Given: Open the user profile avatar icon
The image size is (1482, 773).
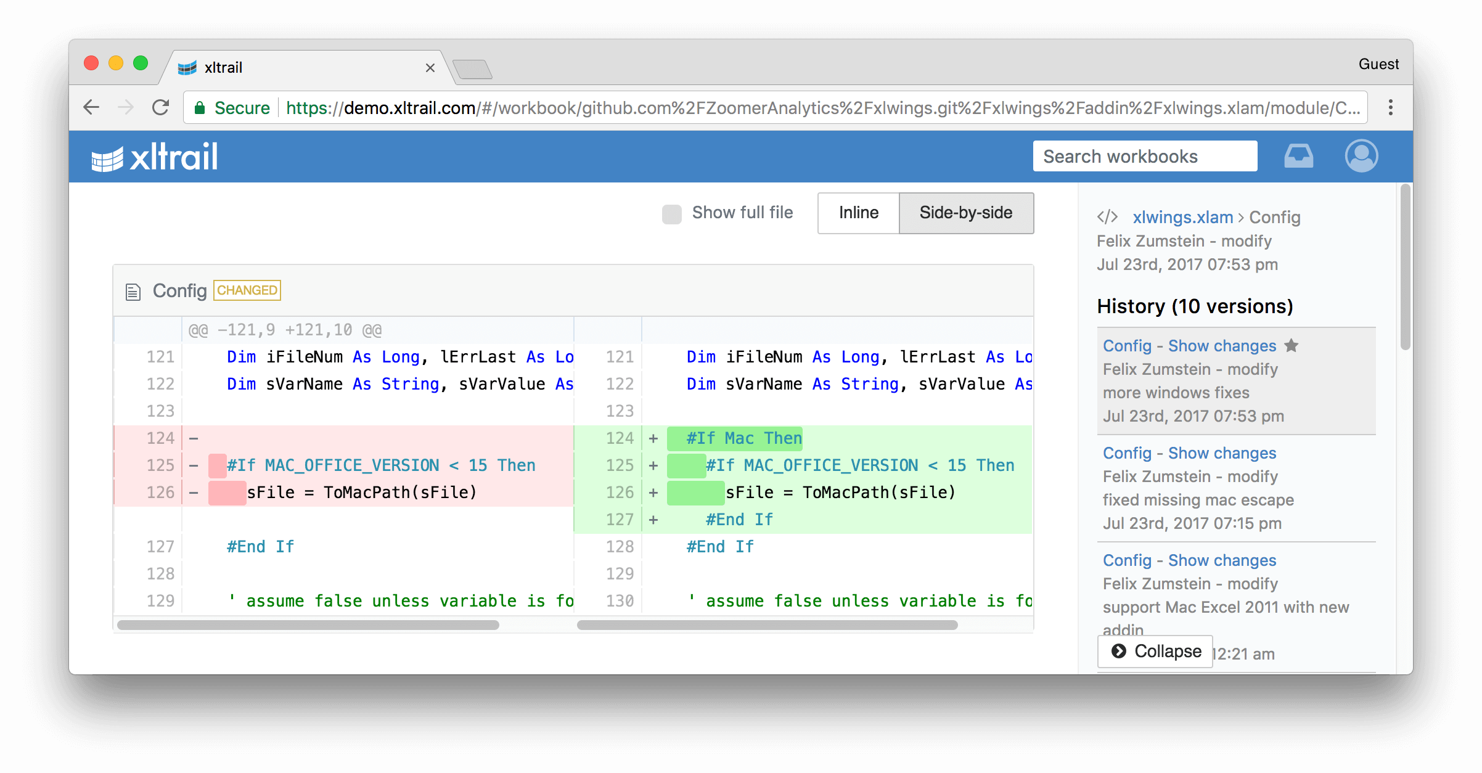Looking at the screenshot, I should pyautogui.click(x=1361, y=156).
